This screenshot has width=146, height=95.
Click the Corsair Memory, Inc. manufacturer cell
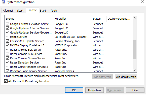tap(67, 41)
